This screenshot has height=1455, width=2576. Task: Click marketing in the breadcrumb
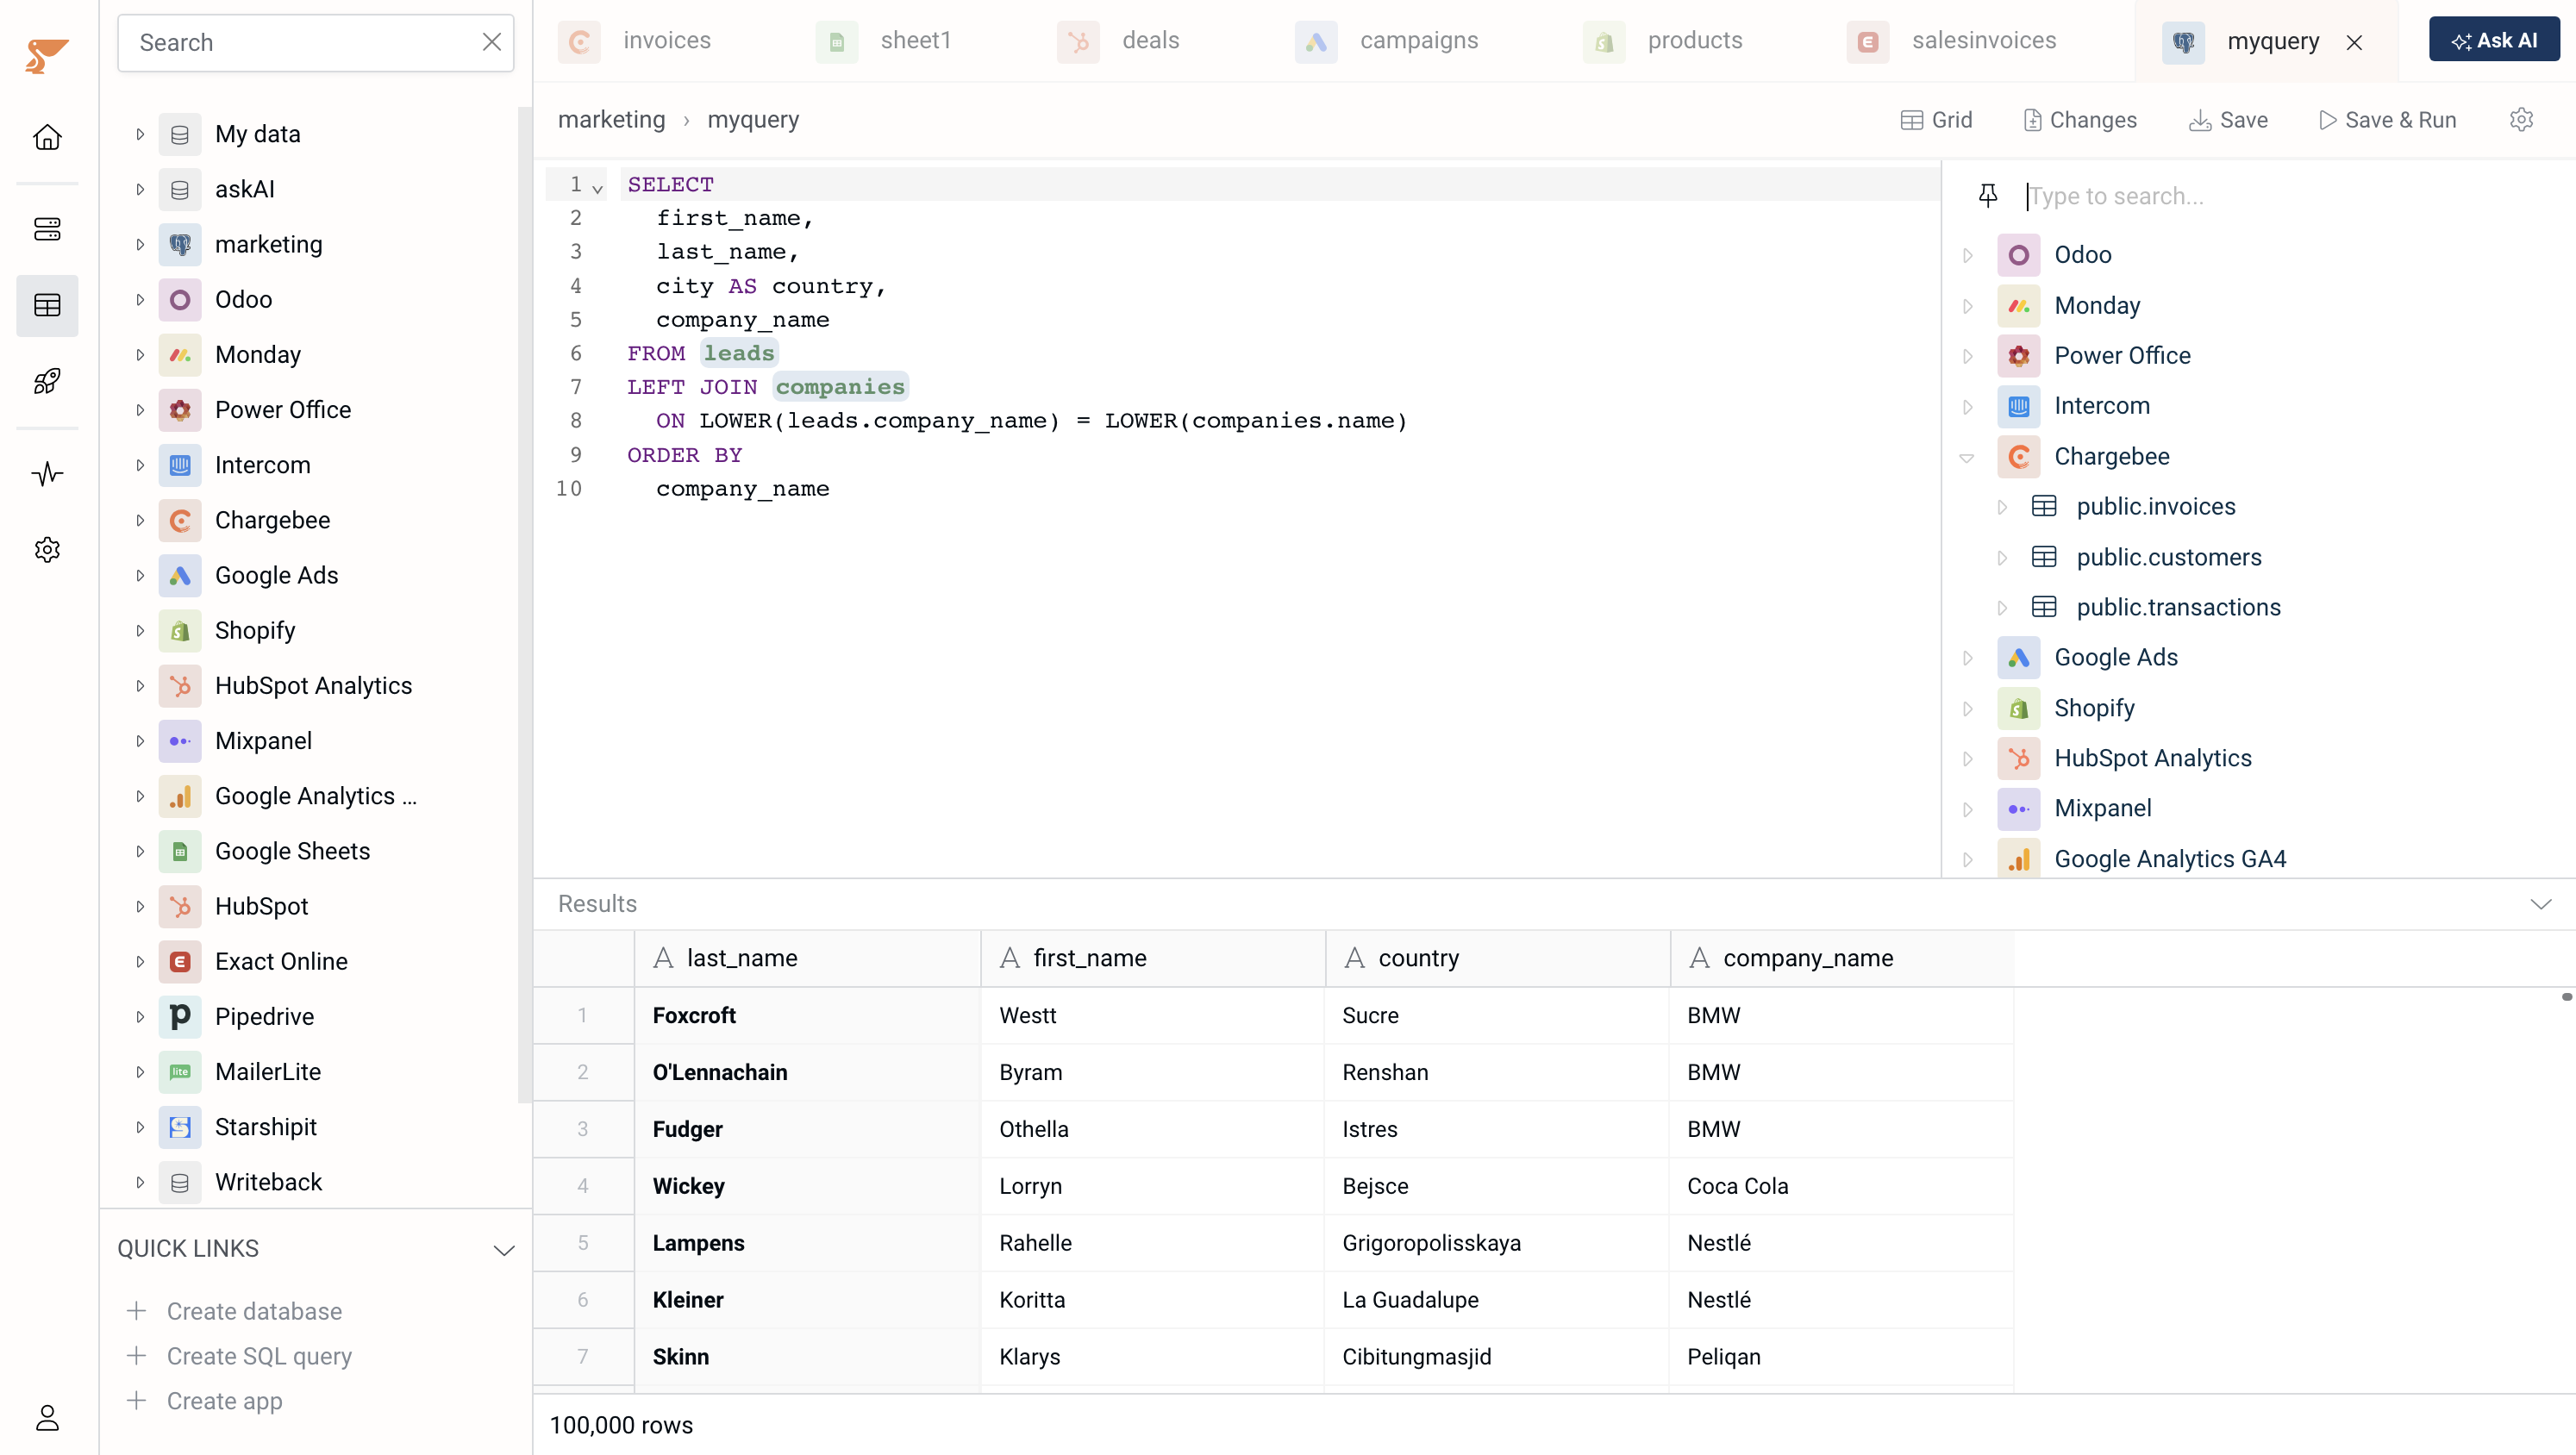[611, 120]
